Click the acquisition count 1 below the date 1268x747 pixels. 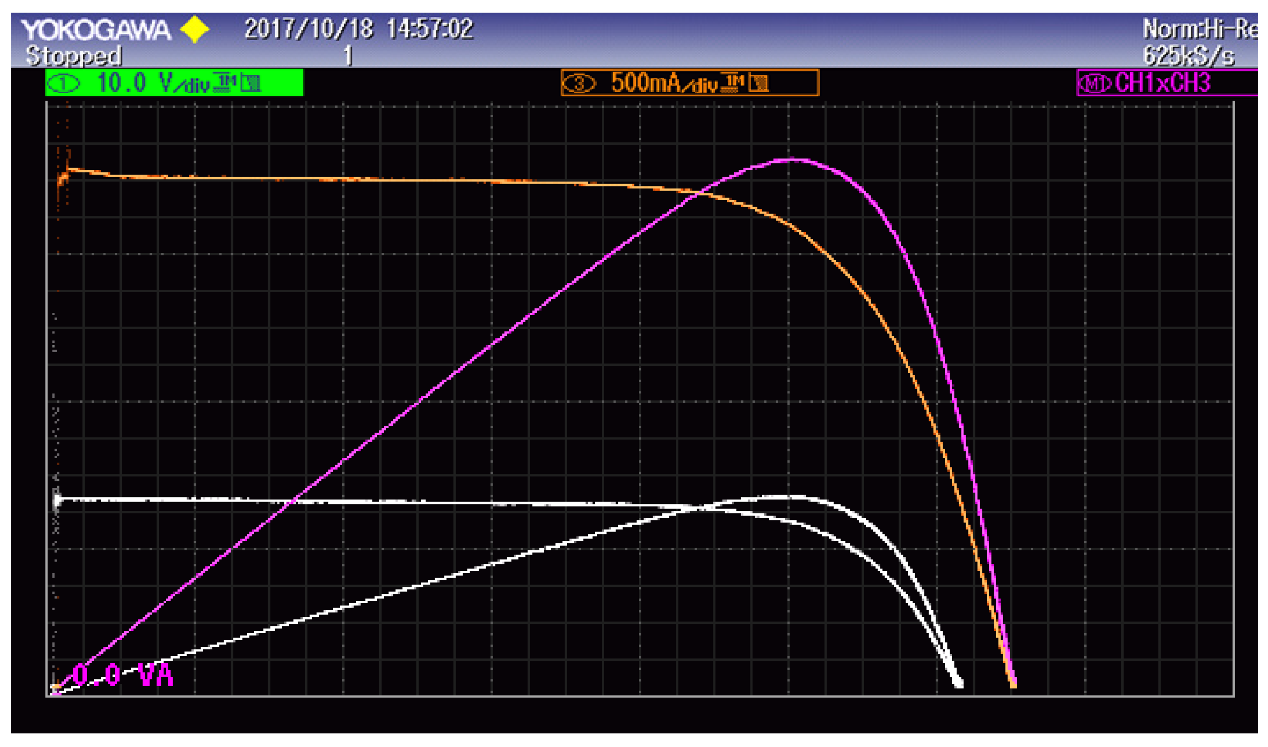[x=348, y=56]
